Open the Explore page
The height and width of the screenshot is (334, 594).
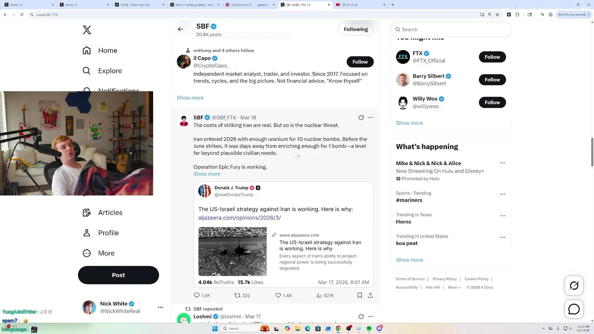(103, 71)
